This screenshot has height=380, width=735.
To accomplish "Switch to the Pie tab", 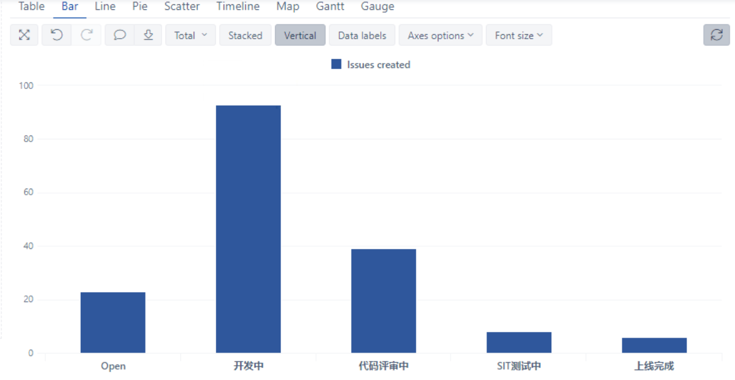I will [x=140, y=7].
